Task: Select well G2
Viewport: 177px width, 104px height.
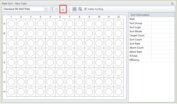Action: [21, 82]
